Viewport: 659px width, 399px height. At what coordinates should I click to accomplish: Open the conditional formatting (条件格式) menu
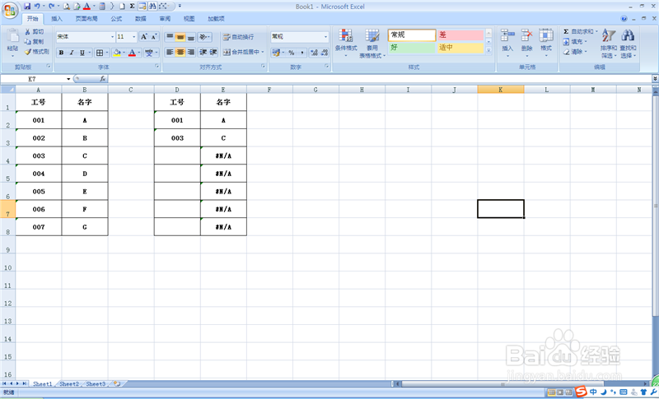pos(346,44)
